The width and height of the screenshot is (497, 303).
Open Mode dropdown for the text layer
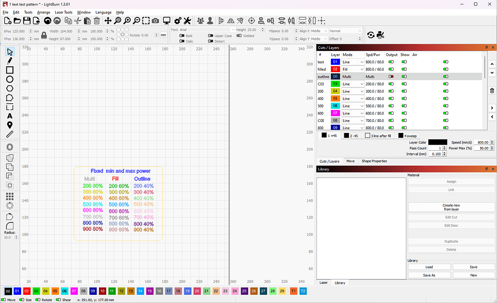[x=352, y=62]
